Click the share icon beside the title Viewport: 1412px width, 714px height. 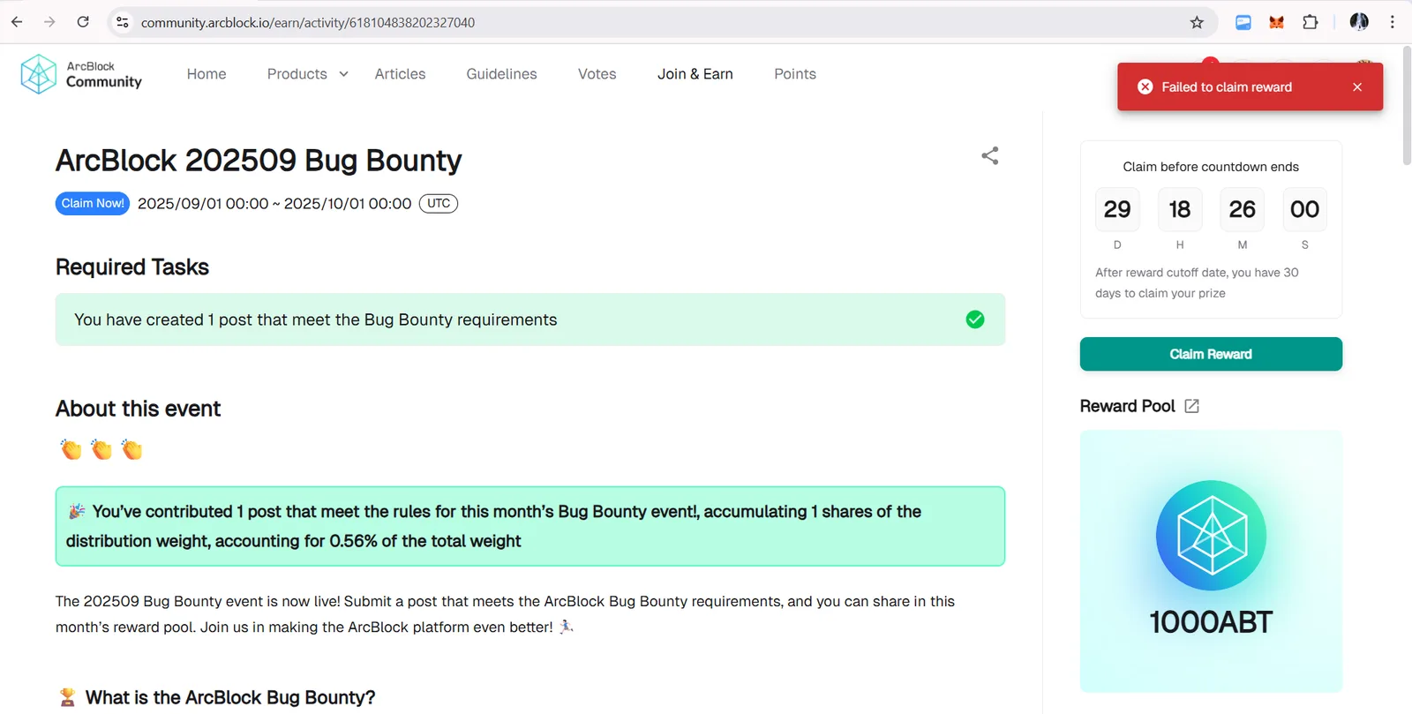click(990, 156)
